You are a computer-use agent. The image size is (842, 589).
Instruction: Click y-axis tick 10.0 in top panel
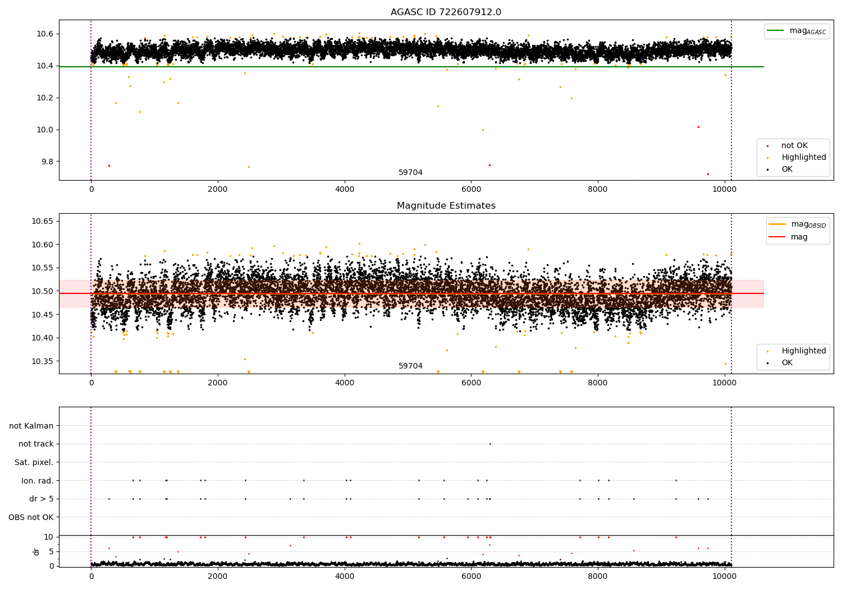tap(45, 130)
